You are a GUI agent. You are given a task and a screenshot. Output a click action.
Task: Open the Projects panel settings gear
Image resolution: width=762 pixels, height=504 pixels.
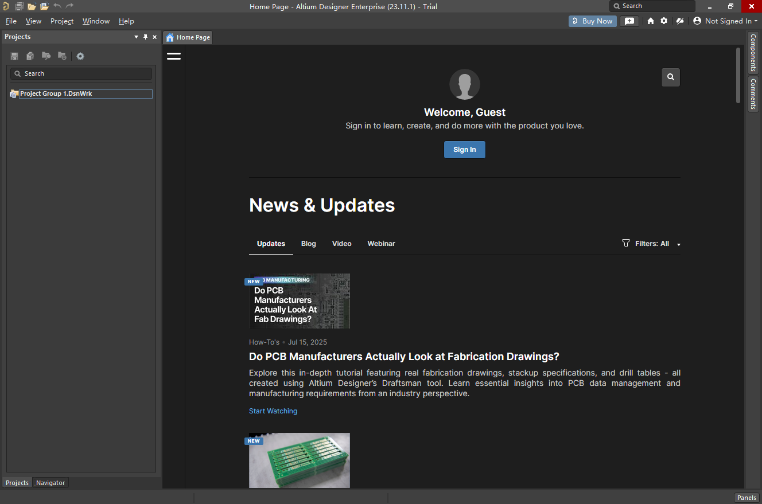coord(80,56)
